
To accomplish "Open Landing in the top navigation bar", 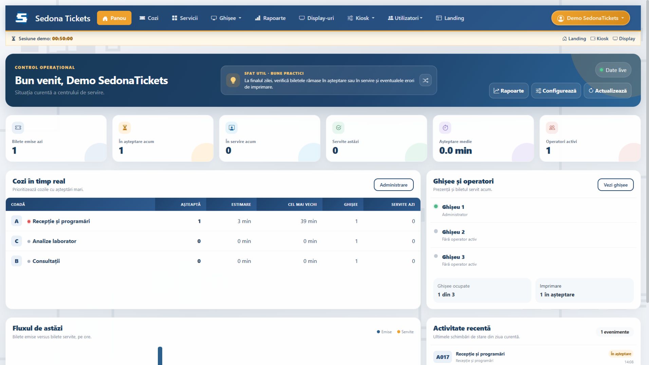I will point(450,18).
